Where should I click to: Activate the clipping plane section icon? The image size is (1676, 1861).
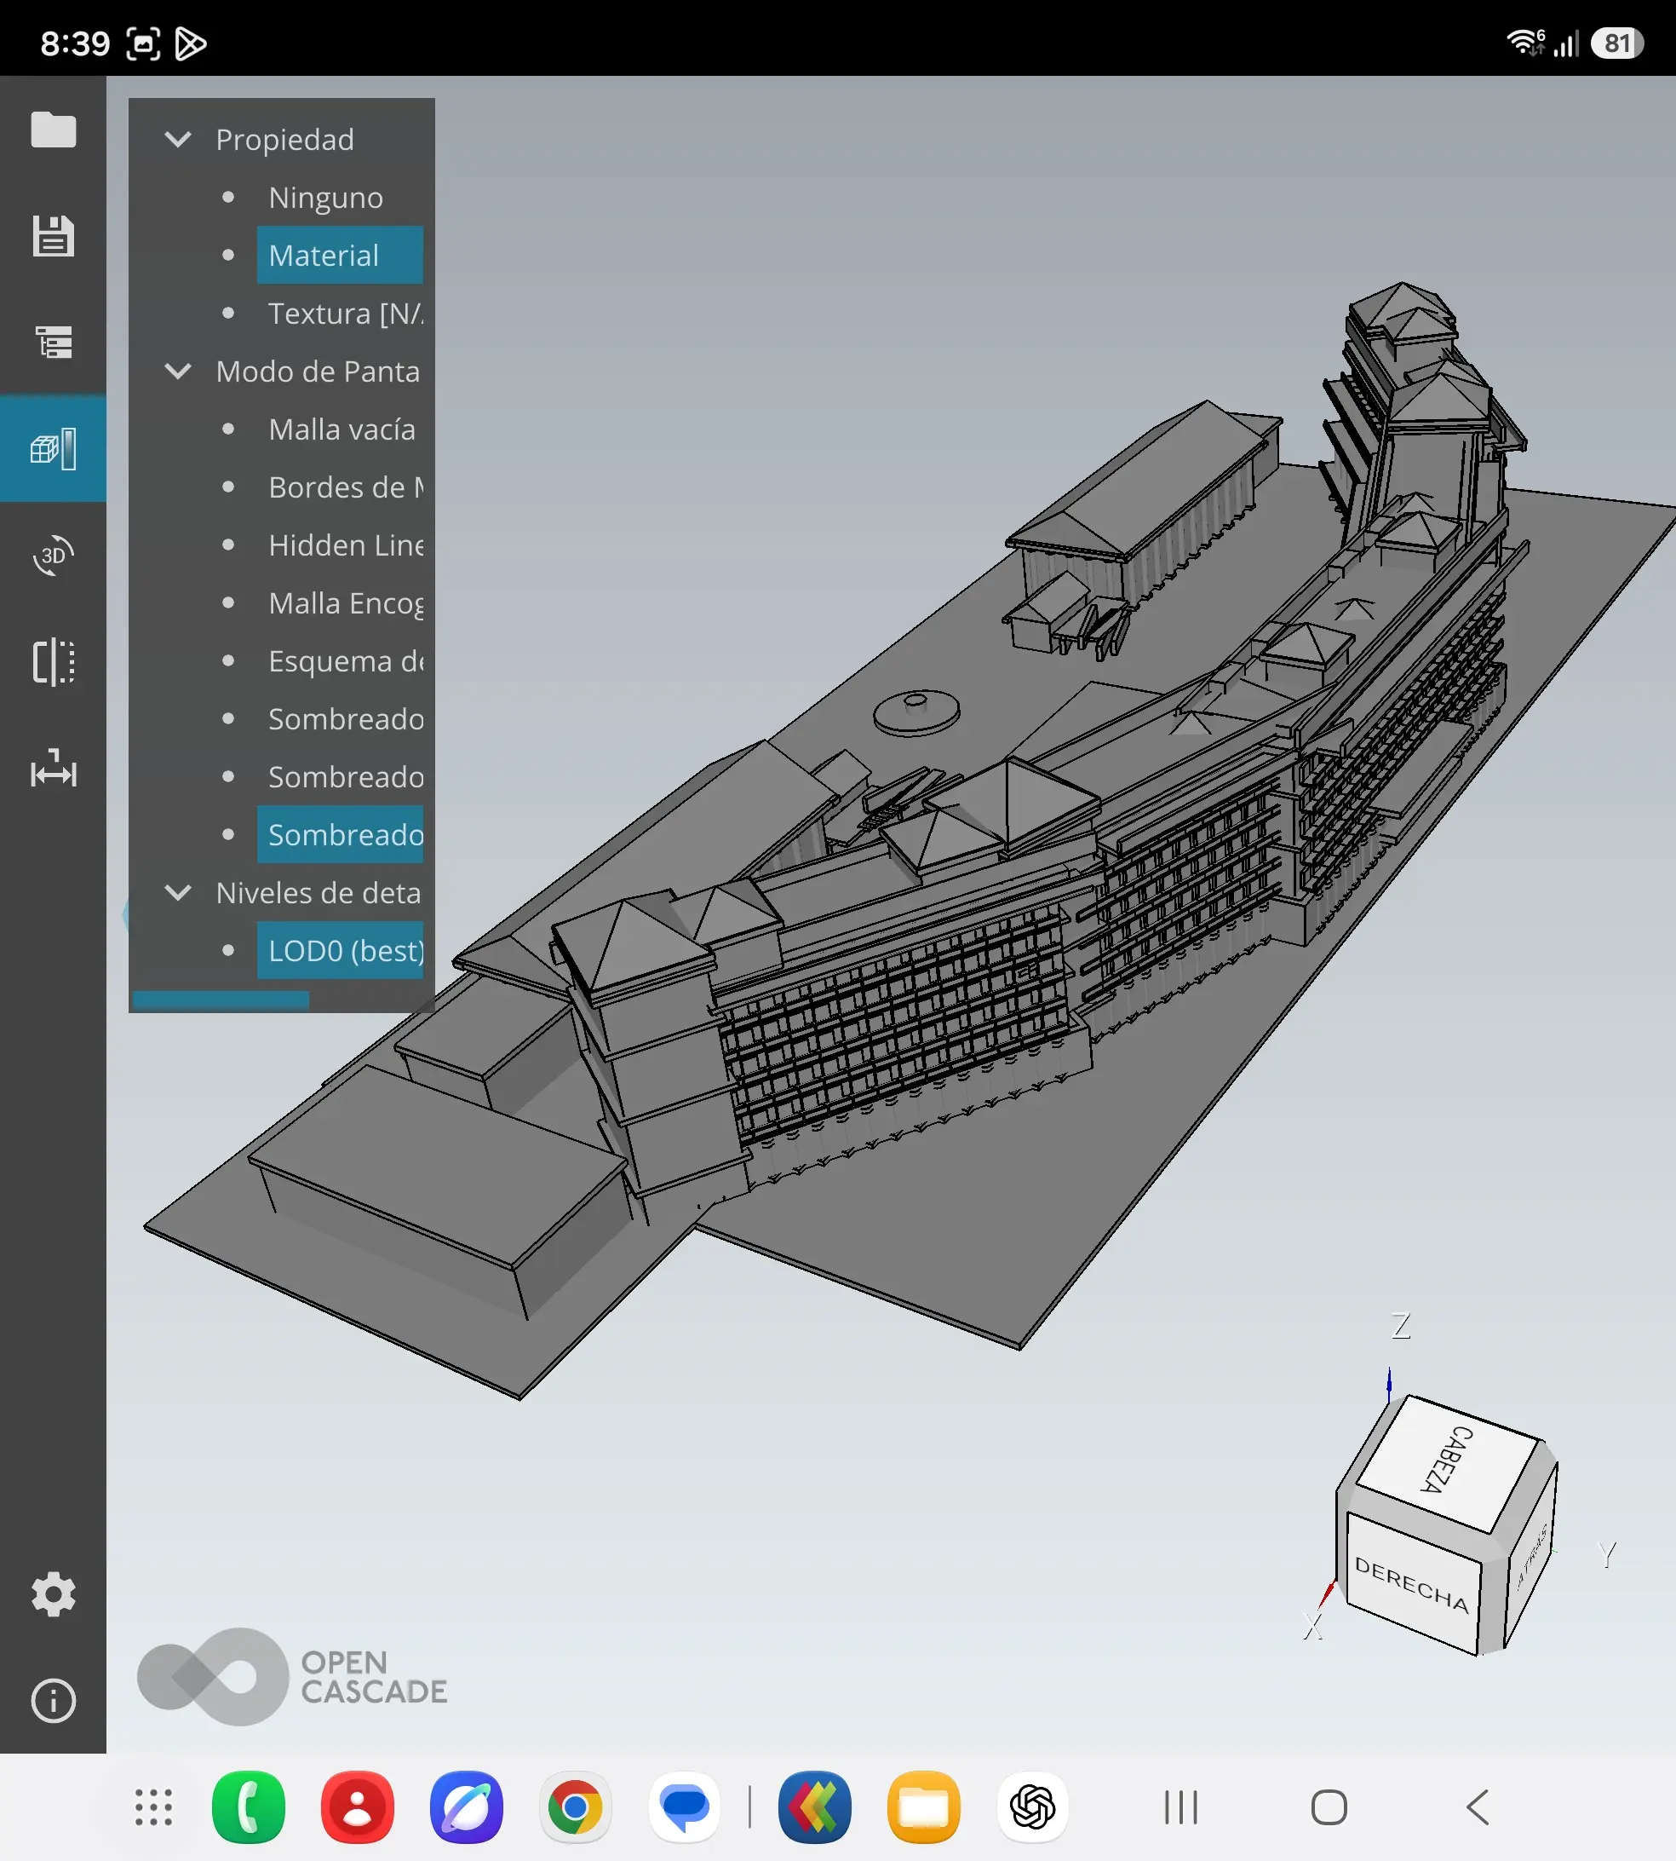coord(54,661)
